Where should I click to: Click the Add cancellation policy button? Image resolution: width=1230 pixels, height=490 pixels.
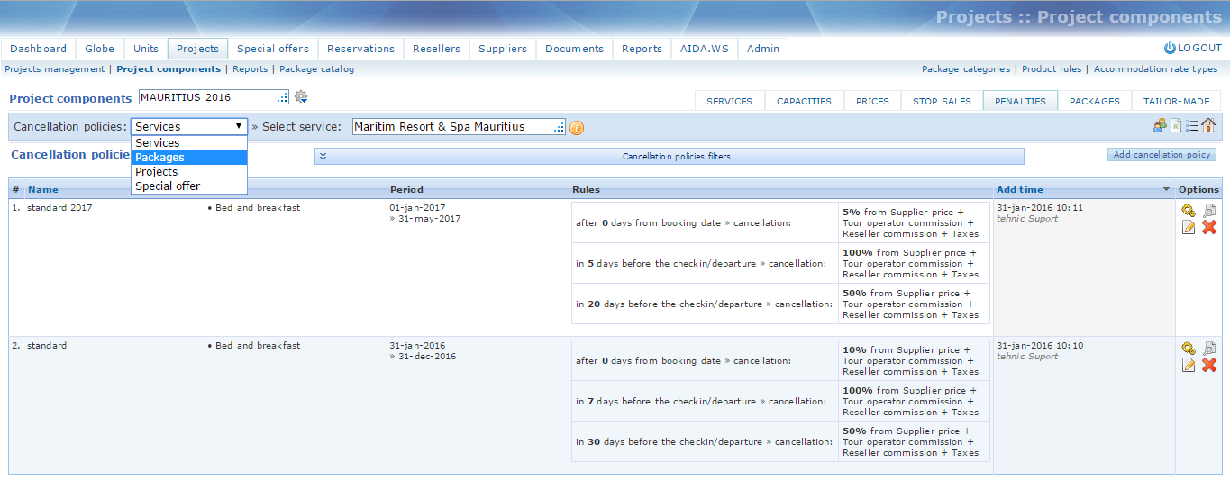click(x=1162, y=155)
